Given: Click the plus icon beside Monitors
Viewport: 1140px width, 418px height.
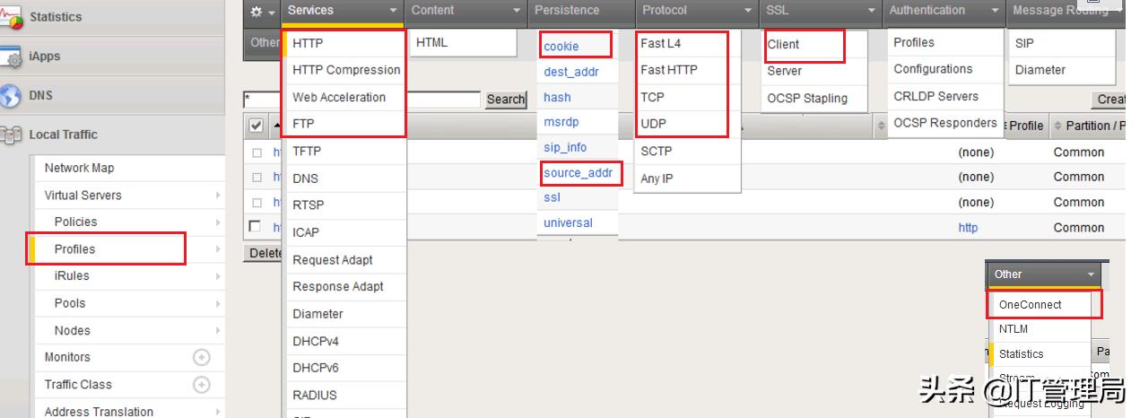Looking at the screenshot, I should (202, 357).
